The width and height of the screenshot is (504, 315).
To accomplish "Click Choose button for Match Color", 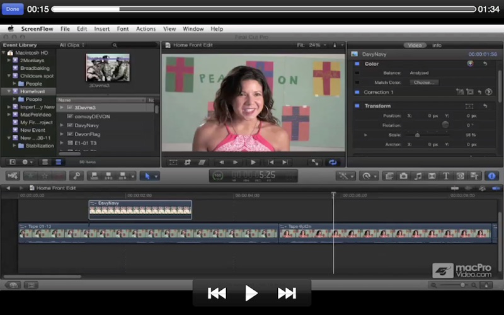I will tap(424, 83).
